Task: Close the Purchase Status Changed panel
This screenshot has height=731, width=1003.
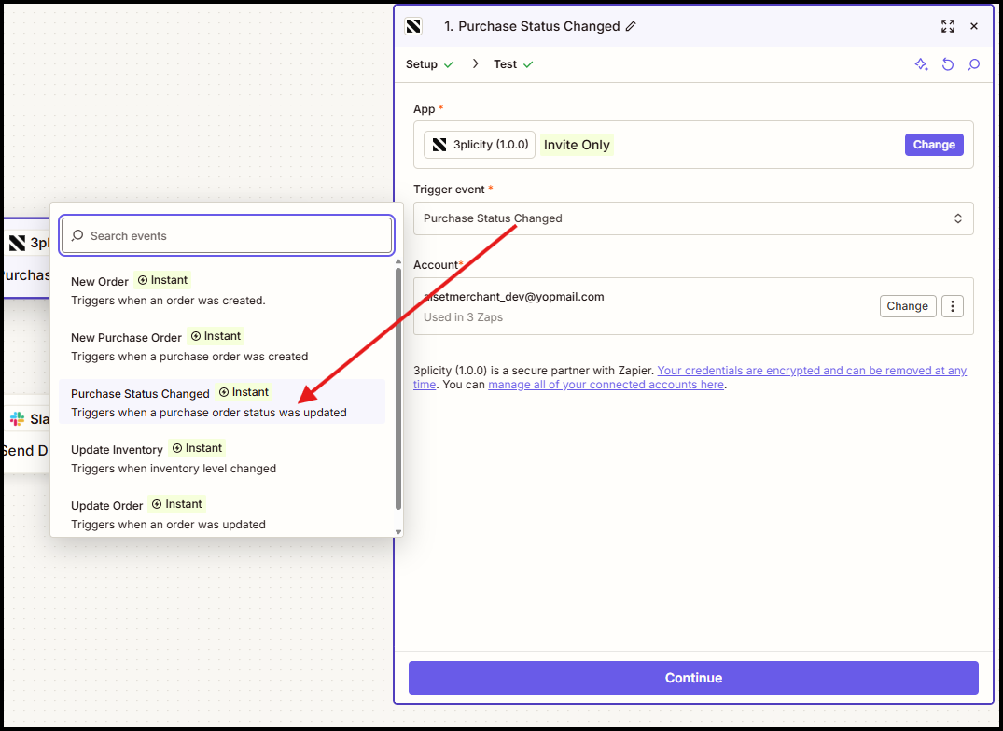Action: 973,26
